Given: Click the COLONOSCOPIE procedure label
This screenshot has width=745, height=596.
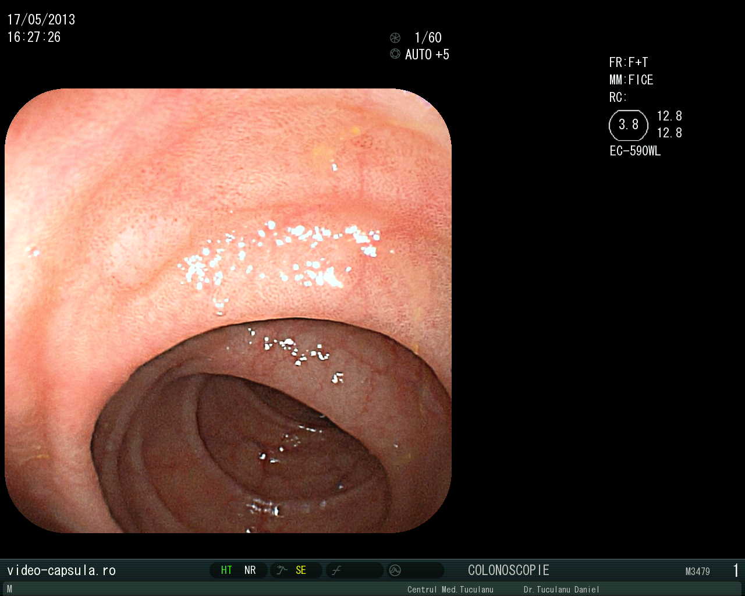Looking at the screenshot, I should (509, 570).
